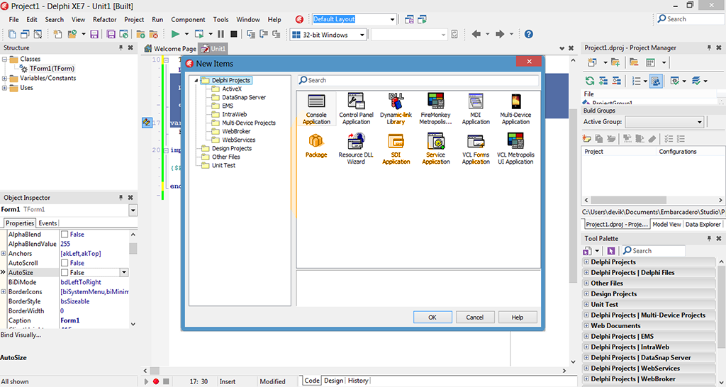Expand Delphi Projects | EMS palette category
This screenshot has width=726, height=387.
tap(586, 337)
